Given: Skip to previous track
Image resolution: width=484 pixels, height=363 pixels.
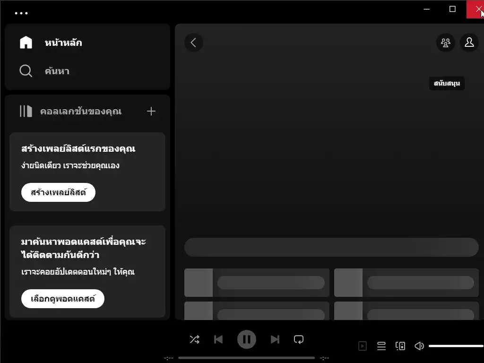Looking at the screenshot, I should pyautogui.click(x=218, y=339).
